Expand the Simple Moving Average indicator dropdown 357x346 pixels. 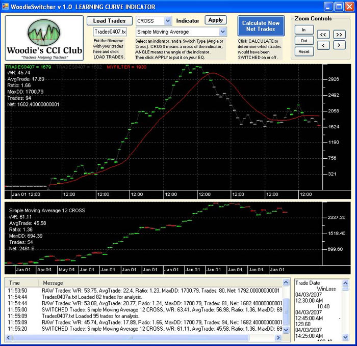[223, 32]
